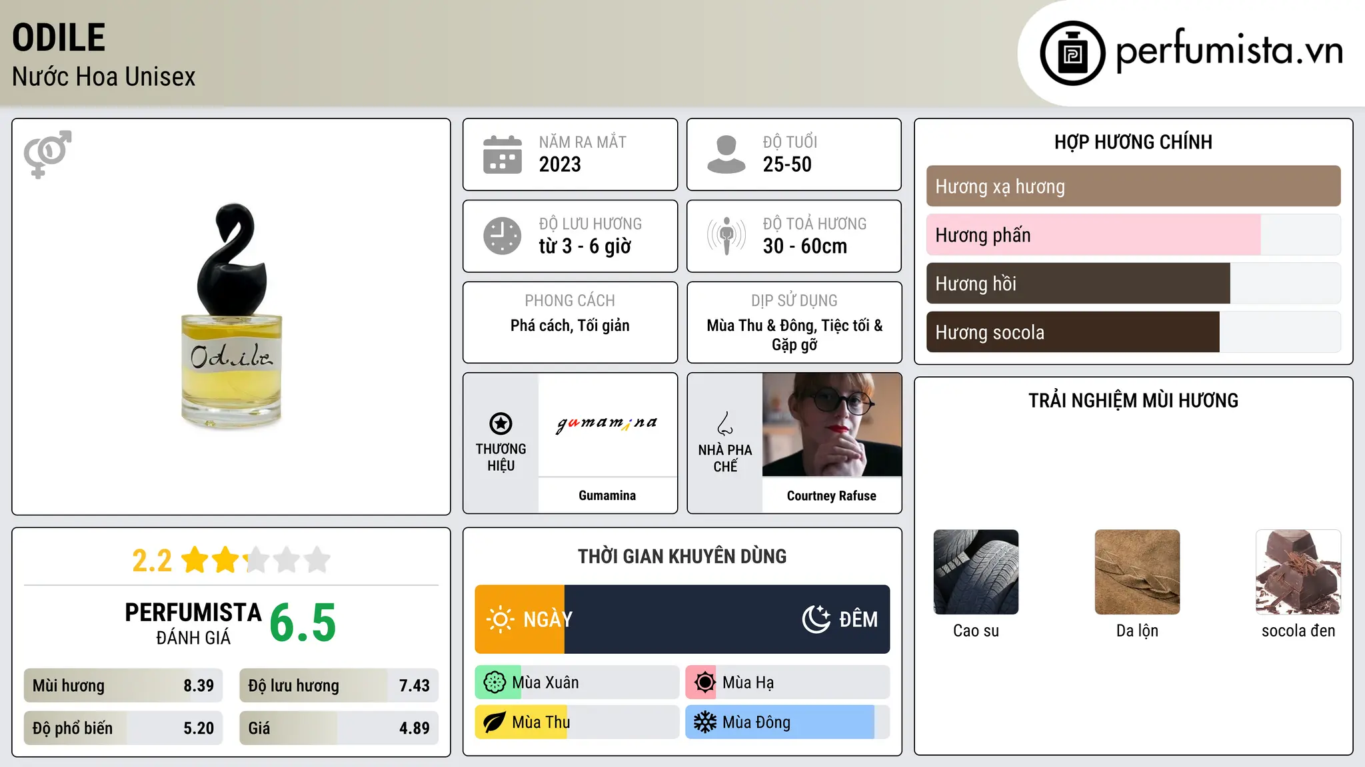Click the star badge icon above Thương hiệu
This screenshot has width=1365, height=767.
point(501,423)
